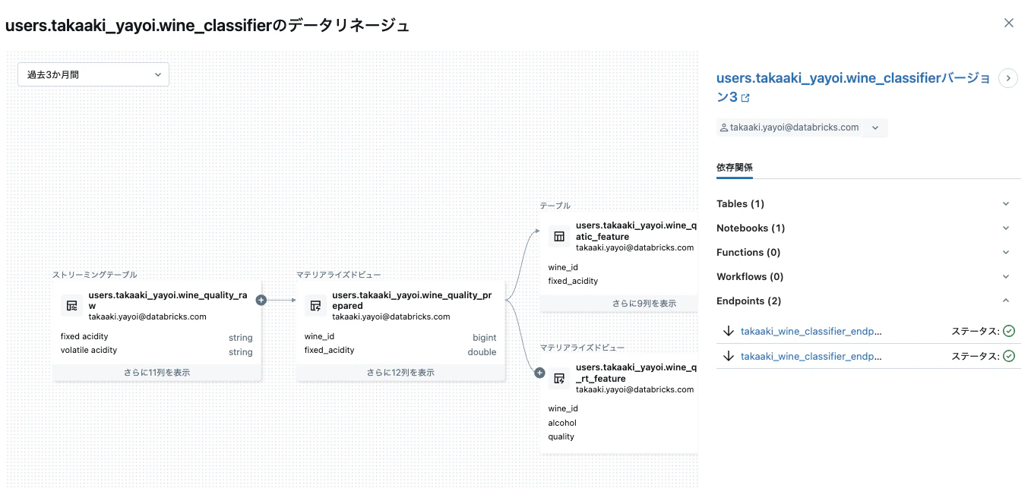Click the 'fixed acidity' column in wine_quality_raw

pyautogui.click(x=84, y=336)
